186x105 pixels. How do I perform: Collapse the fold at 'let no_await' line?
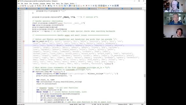click(24, 41)
